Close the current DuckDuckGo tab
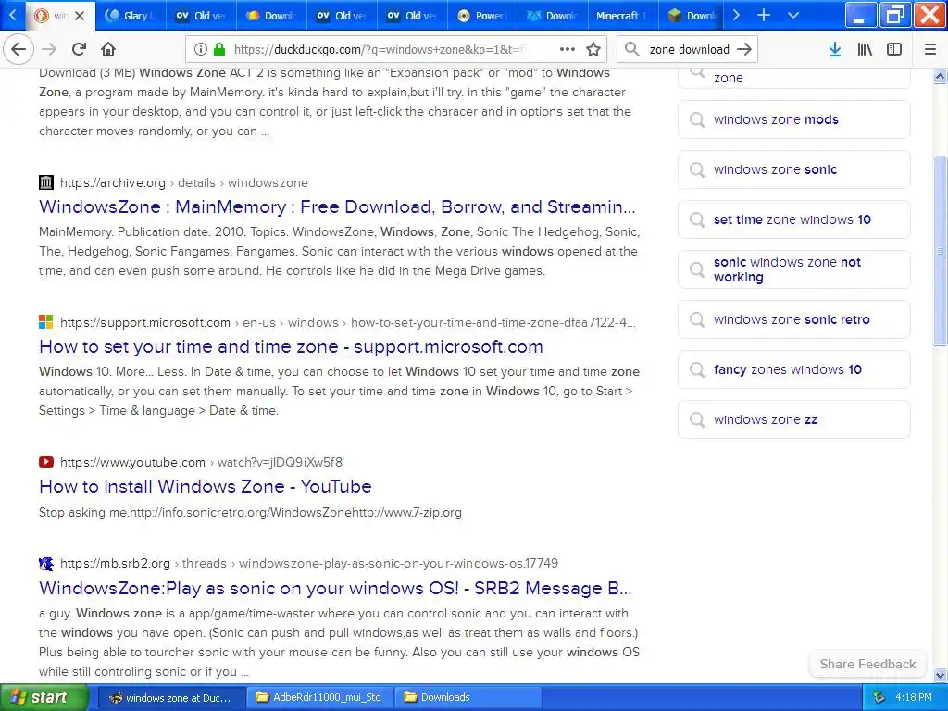This screenshot has width=948, height=711. pos(80,16)
